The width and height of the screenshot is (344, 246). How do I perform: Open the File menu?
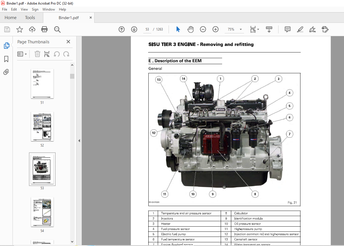click(5, 9)
